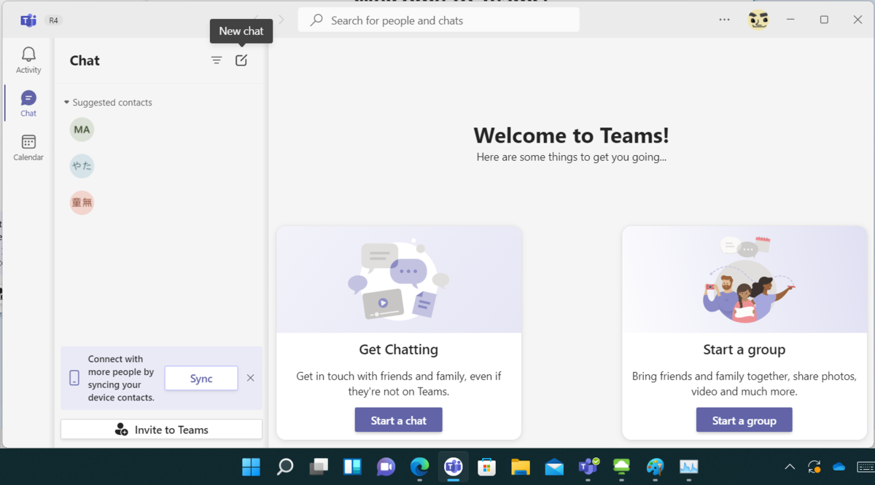The image size is (875, 485).
Task: Click the R4 badge in the title bar
Action: pyautogui.click(x=53, y=20)
